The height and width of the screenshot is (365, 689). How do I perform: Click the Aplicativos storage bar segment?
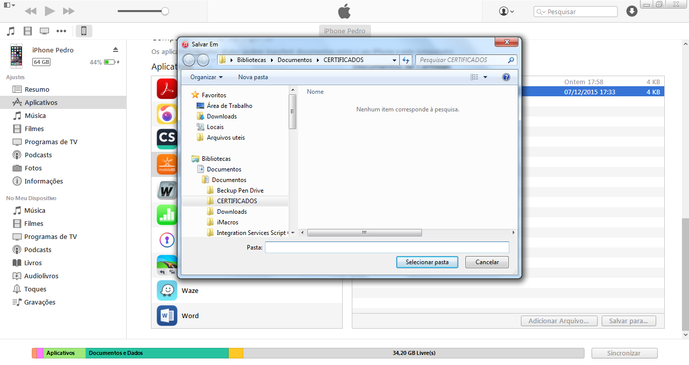64,353
